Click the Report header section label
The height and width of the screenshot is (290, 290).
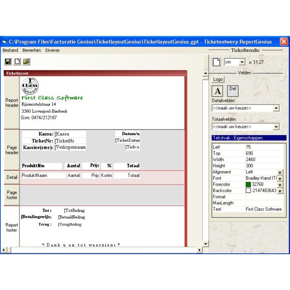(x=12, y=103)
